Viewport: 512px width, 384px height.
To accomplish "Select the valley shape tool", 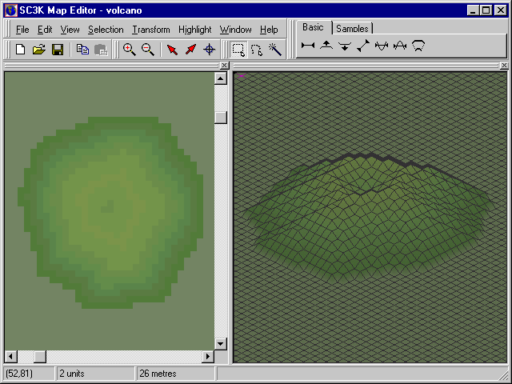I will 382,46.
